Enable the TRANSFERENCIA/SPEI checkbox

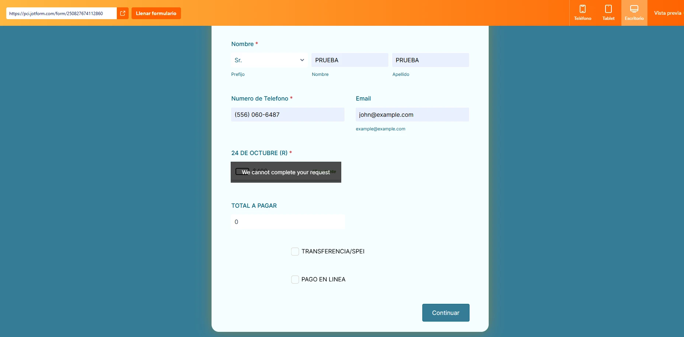[x=295, y=252]
